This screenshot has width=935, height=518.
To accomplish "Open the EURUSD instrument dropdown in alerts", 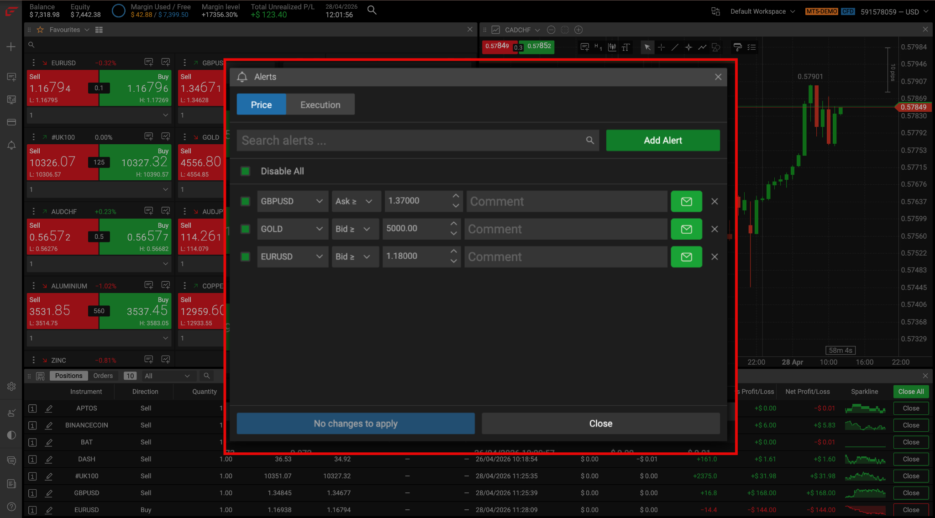I will click(x=293, y=257).
